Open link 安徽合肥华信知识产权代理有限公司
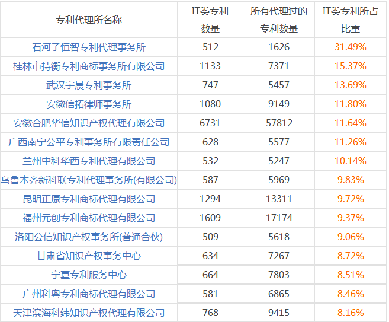389x322 pixels. pyautogui.click(x=89, y=123)
